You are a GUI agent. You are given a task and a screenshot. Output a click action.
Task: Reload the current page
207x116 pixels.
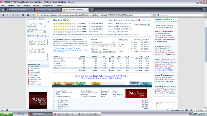[23, 15]
